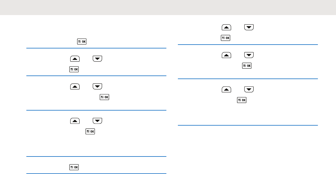The height and width of the screenshot is (174, 336).
Task: Pick down arrow in right column's last section
Action: pos(249,89)
